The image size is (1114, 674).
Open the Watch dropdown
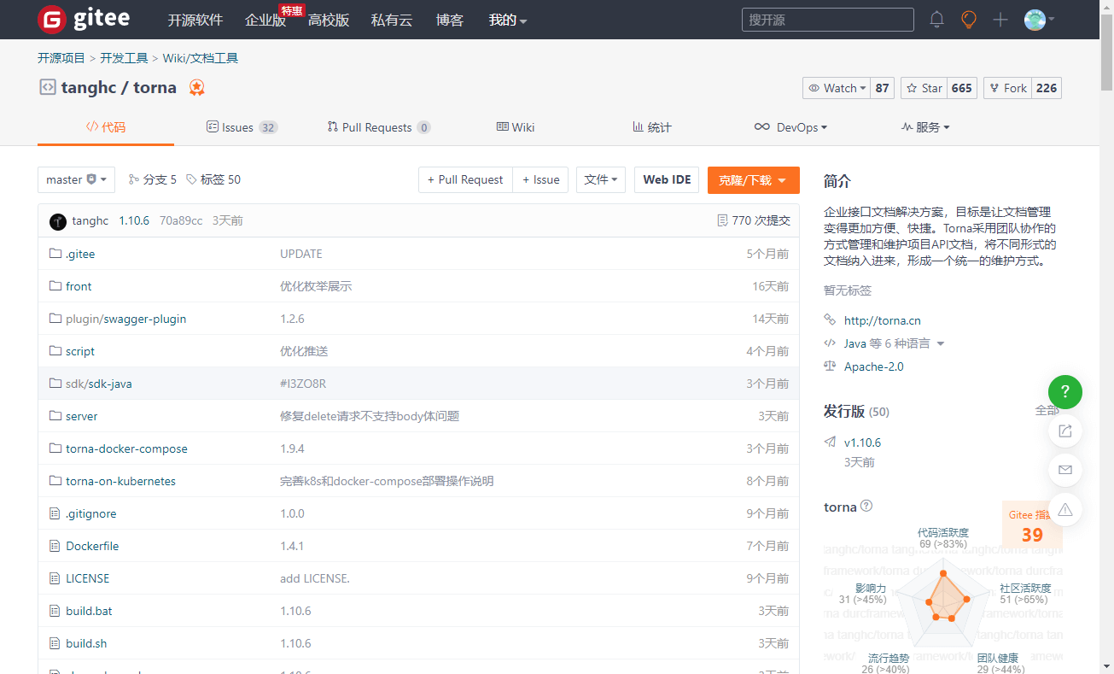(837, 88)
